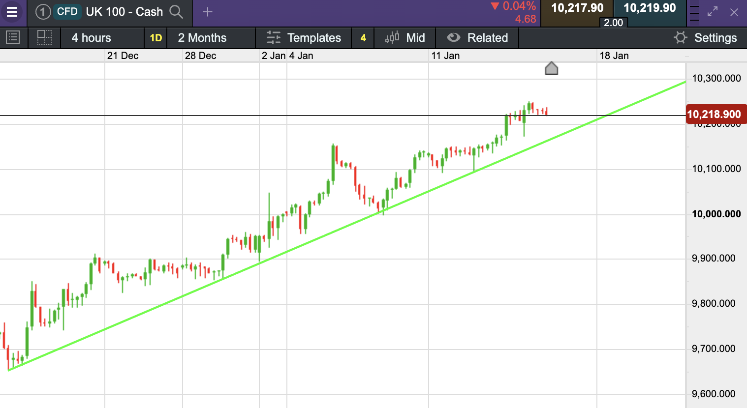Click the circled 1 chart number tab

coord(43,12)
